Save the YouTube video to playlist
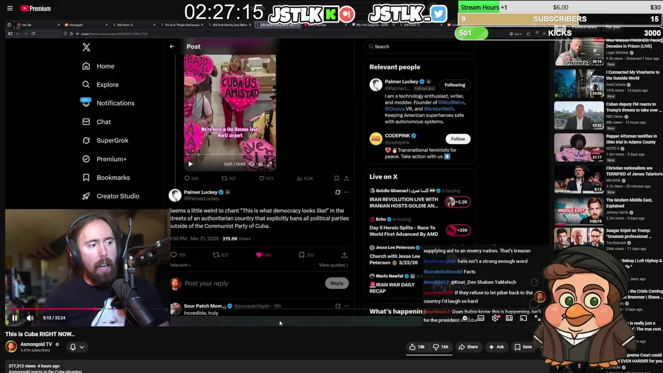This screenshot has height=373, width=663. click(523, 347)
